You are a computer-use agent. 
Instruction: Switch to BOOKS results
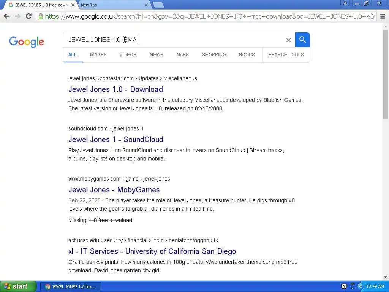(247, 55)
